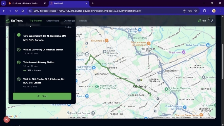Click the Bingemans purple map pin
This screenshot has height=126, width=224.
[x=184, y=52]
